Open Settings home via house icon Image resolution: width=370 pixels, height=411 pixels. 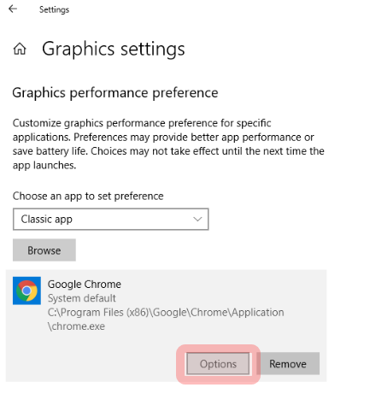pyautogui.click(x=20, y=49)
